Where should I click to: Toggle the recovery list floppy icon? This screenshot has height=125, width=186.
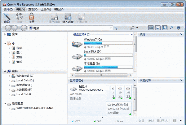point(165,28)
